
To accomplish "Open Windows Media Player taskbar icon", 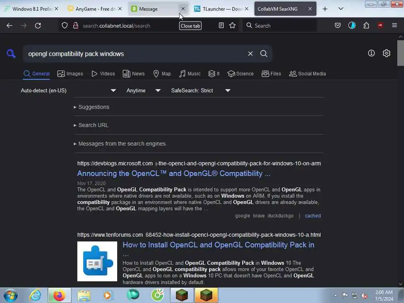I will (108, 295).
